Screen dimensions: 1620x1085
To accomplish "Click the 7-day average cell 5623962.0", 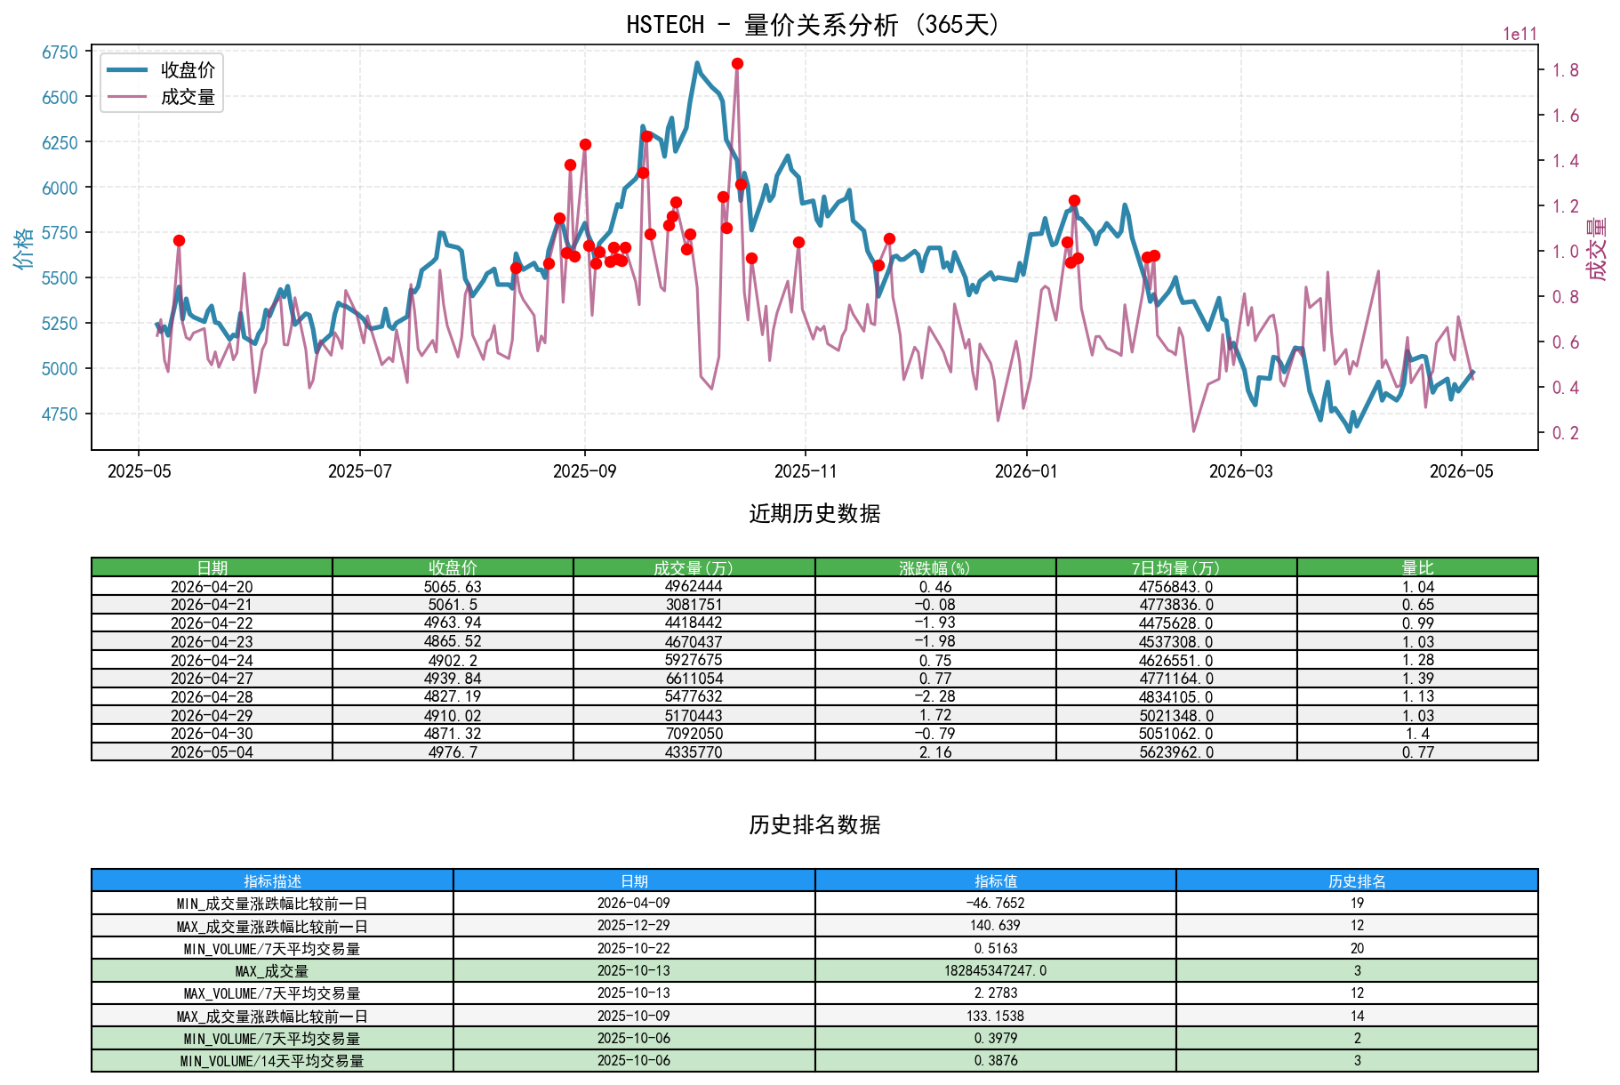I will click(x=1176, y=751).
